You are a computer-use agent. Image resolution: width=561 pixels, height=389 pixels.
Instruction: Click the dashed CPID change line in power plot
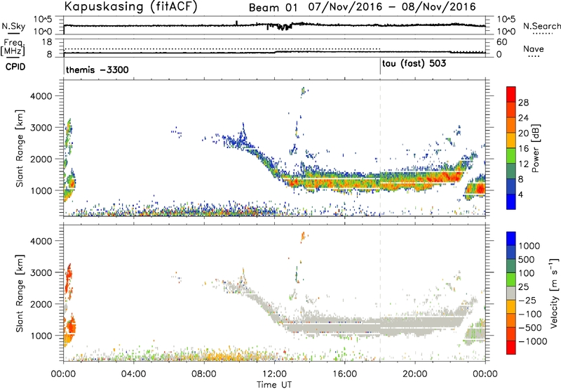coord(380,147)
